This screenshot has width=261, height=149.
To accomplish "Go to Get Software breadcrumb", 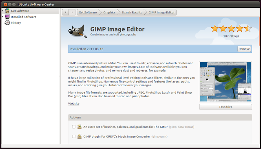I will click(x=88, y=12).
